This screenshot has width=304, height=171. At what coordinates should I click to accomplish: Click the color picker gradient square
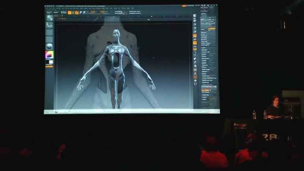50,55
